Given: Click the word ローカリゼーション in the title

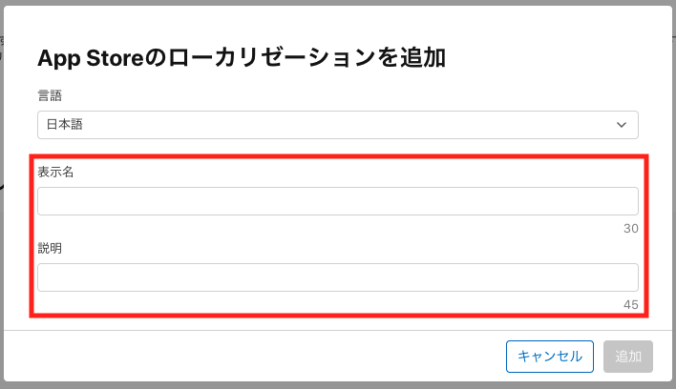Looking at the screenshot, I should tap(273, 58).
